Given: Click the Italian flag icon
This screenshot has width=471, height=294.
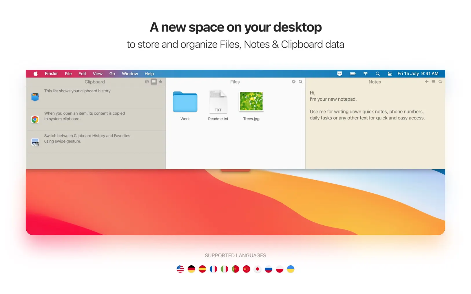Looking at the screenshot, I should point(224,269).
